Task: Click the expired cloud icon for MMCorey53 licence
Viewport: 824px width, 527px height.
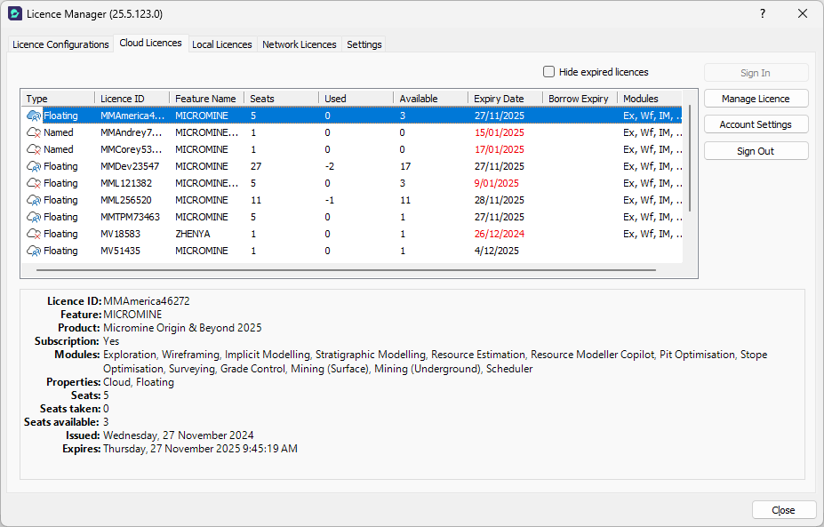Action: [x=34, y=149]
